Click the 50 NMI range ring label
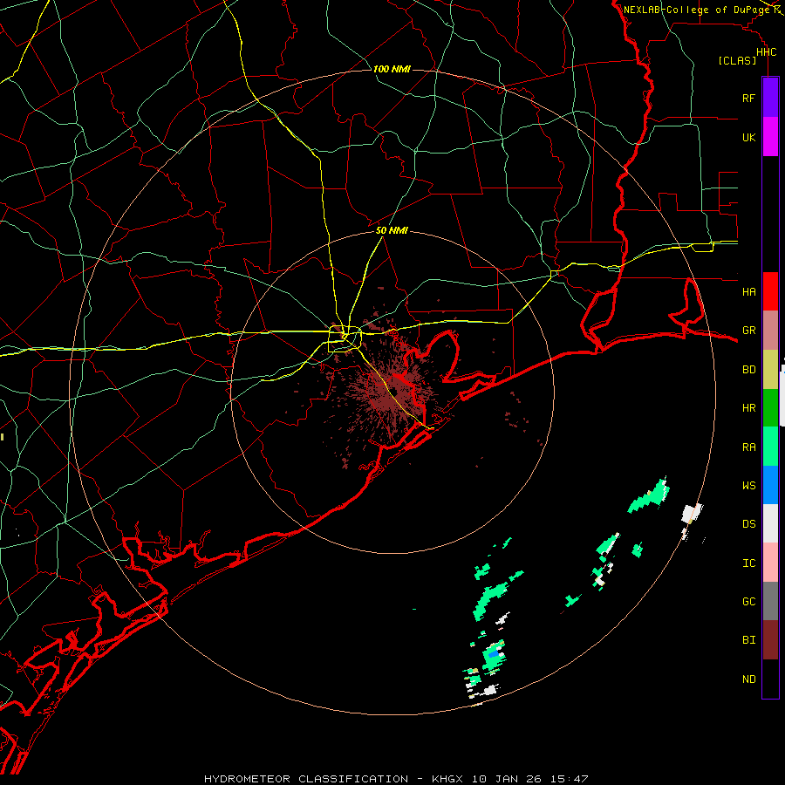This screenshot has width=785, height=785. pos(392,230)
